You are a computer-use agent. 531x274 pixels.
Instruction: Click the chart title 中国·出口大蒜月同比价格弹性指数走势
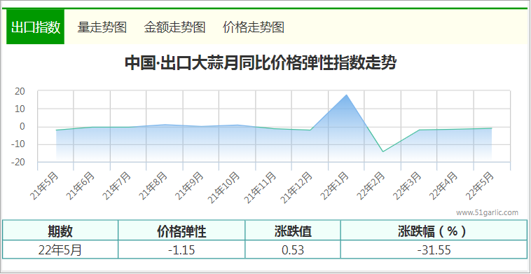tap(261, 63)
